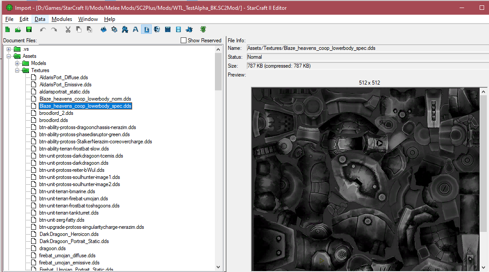Screen dimensions: 489x272
Task: Select AldarisPort_Diffuse.dds file
Action: (x=63, y=77)
